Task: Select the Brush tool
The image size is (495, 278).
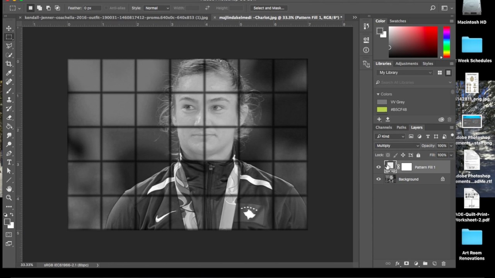Action: [9, 91]
